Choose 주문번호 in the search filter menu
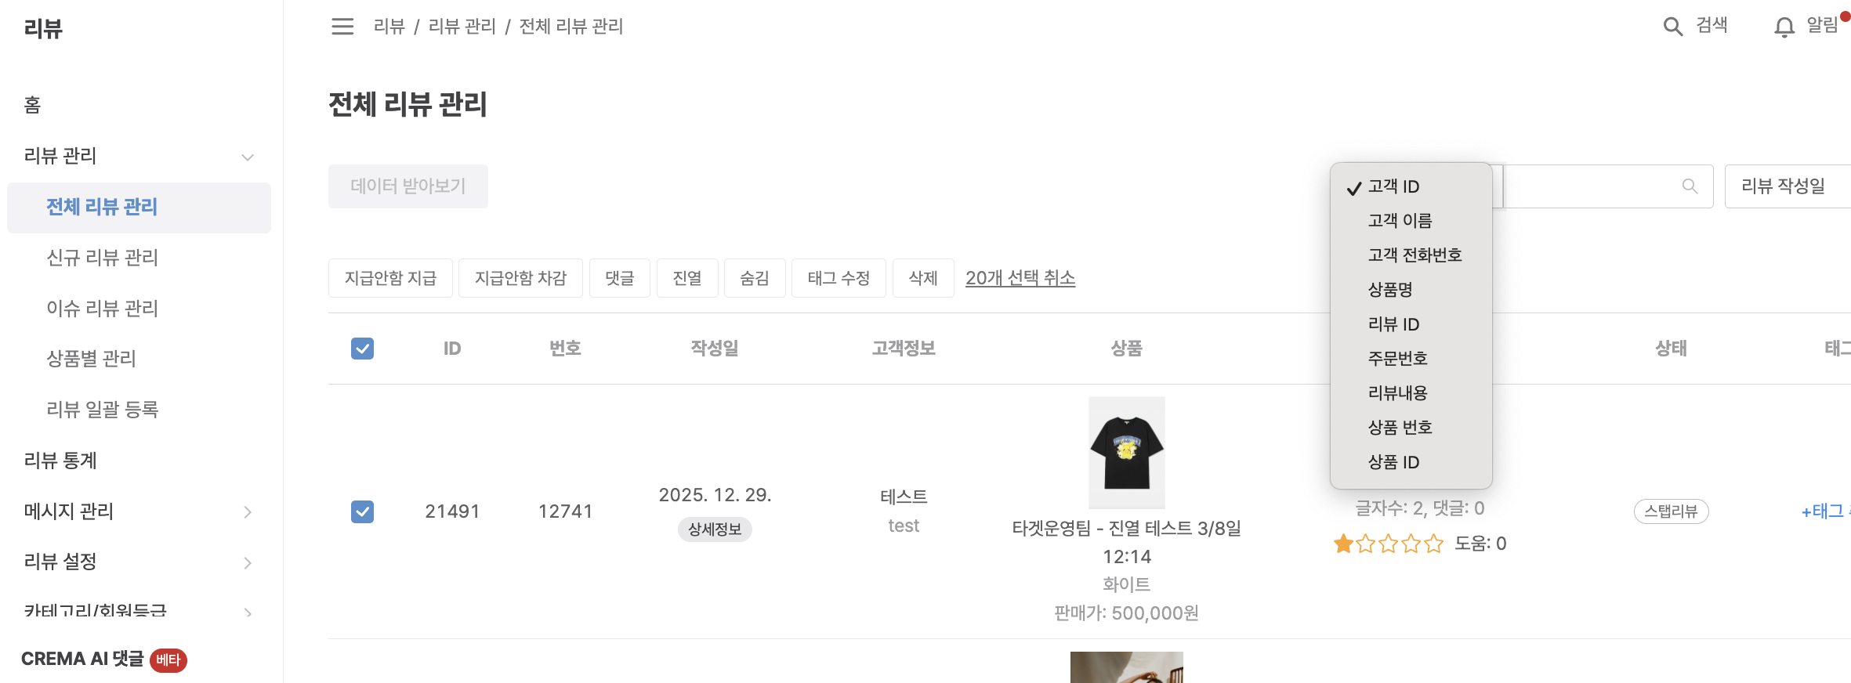This screenshot has height=683, width=1851. pyautogui.click(x=1397, y=359)
